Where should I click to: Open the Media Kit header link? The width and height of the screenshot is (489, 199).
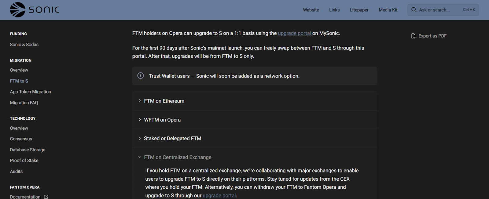388,10
